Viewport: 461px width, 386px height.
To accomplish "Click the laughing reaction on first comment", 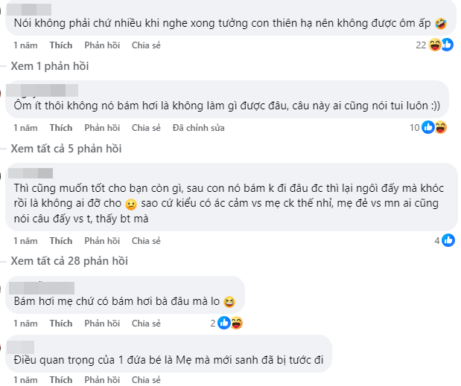I will click(436, 45).
